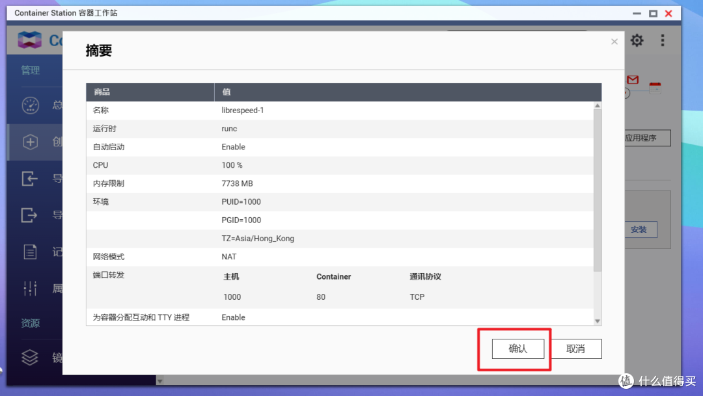Screen dimensions: 703x396
Task: Maximize the Container Station window
Action: coord(654,14)
